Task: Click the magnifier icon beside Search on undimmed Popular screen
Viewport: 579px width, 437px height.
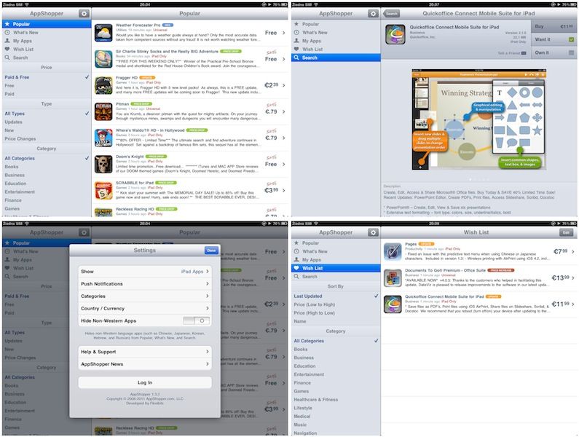Action: [7, 58]
